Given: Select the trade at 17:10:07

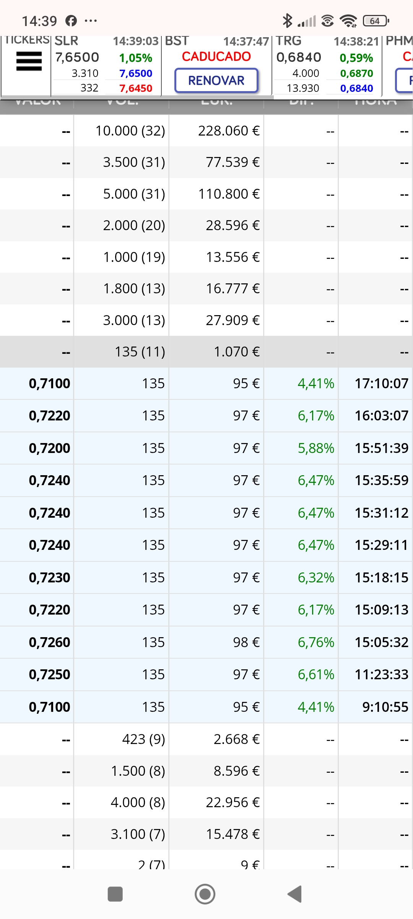Looking at the screenshot, I should 206,384.
